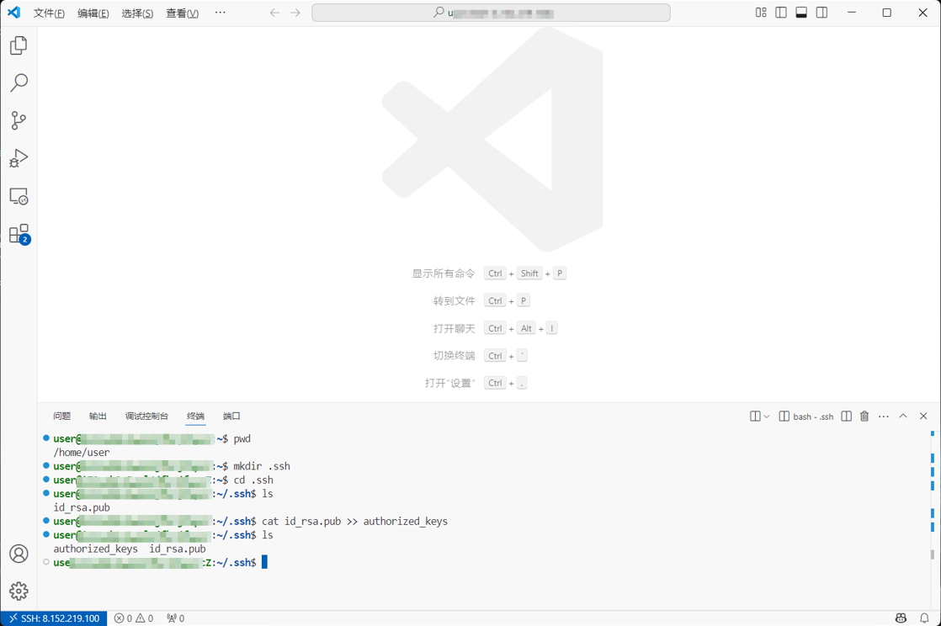Click the VS Code logo in title bar

point(13,13)
